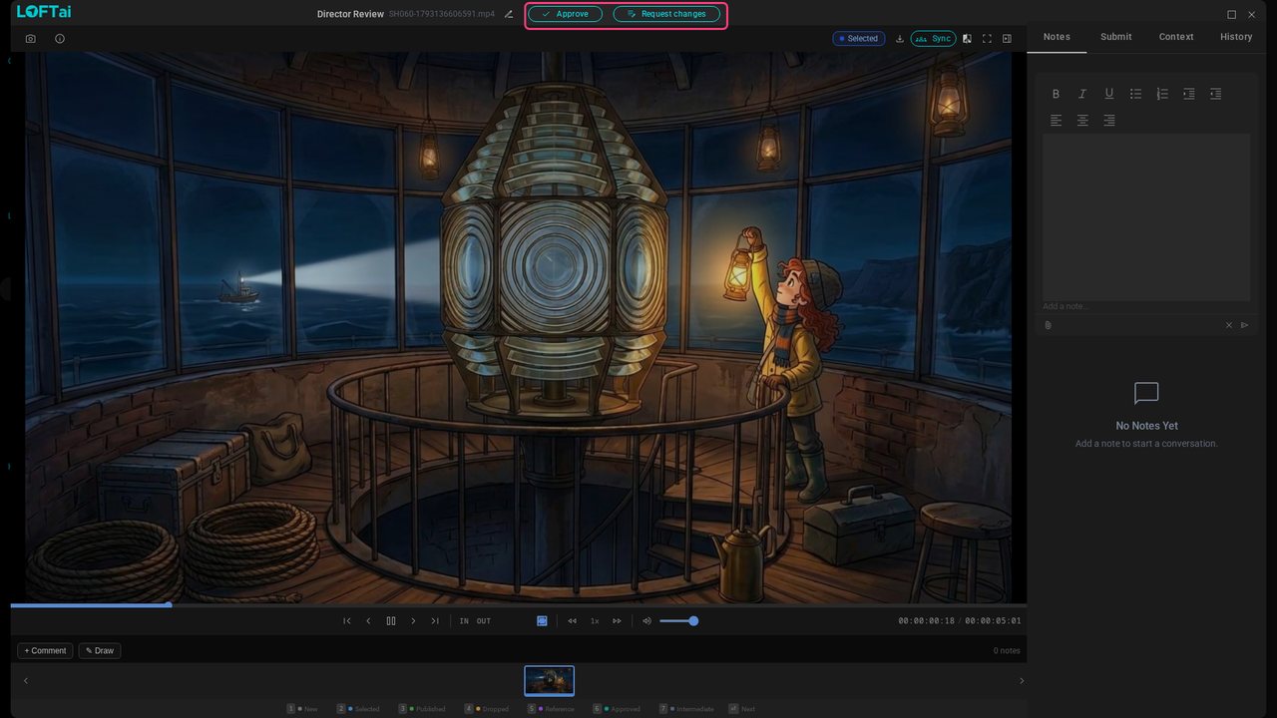Toggle the Selected status pill
1277x718 pixels.
tap(859, 39)
